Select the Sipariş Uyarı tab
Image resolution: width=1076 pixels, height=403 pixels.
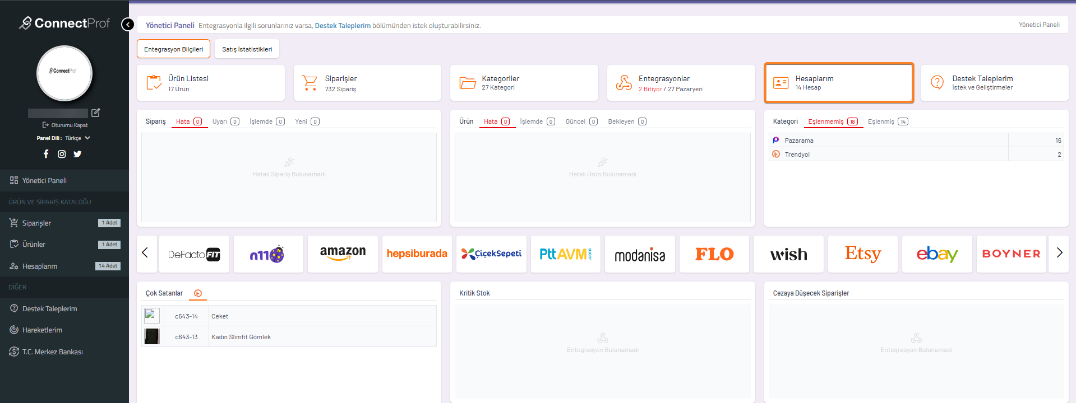tap(226, 121)
